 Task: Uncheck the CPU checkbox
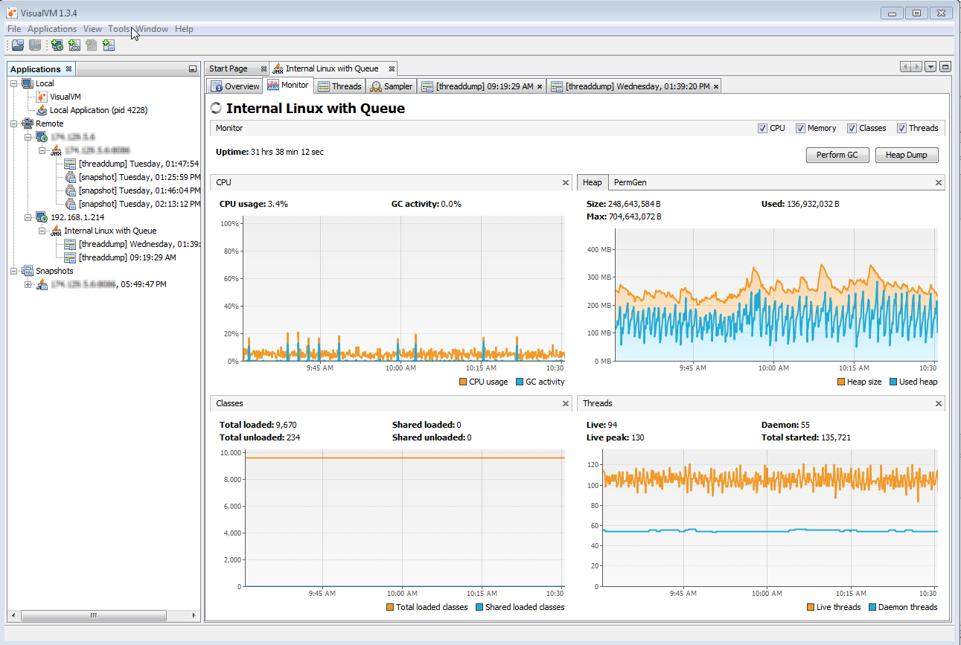point(762,128)
